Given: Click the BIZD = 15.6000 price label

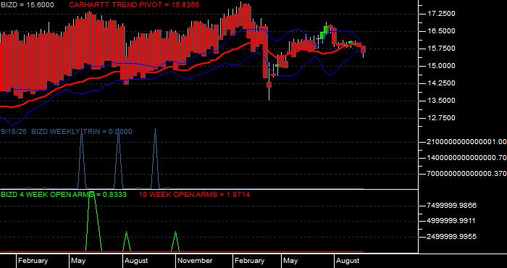Looking at the screenshot, I should (x=28, y=5).
